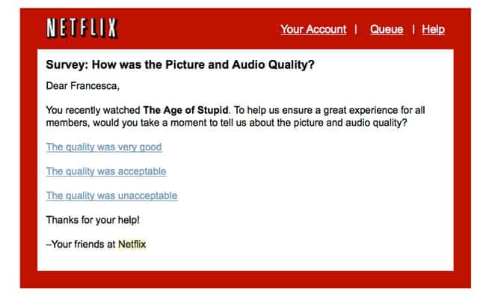Viewport: 486px width, 297px height.
Task: Click the Survey heading text
Action: point(180,65)
